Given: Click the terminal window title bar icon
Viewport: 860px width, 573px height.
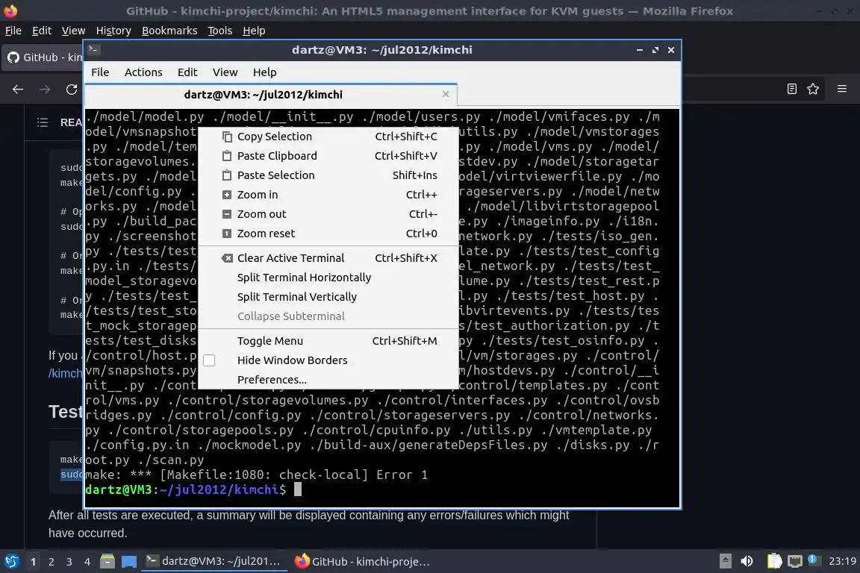Looking at the screenshot, I should [93, 50].
